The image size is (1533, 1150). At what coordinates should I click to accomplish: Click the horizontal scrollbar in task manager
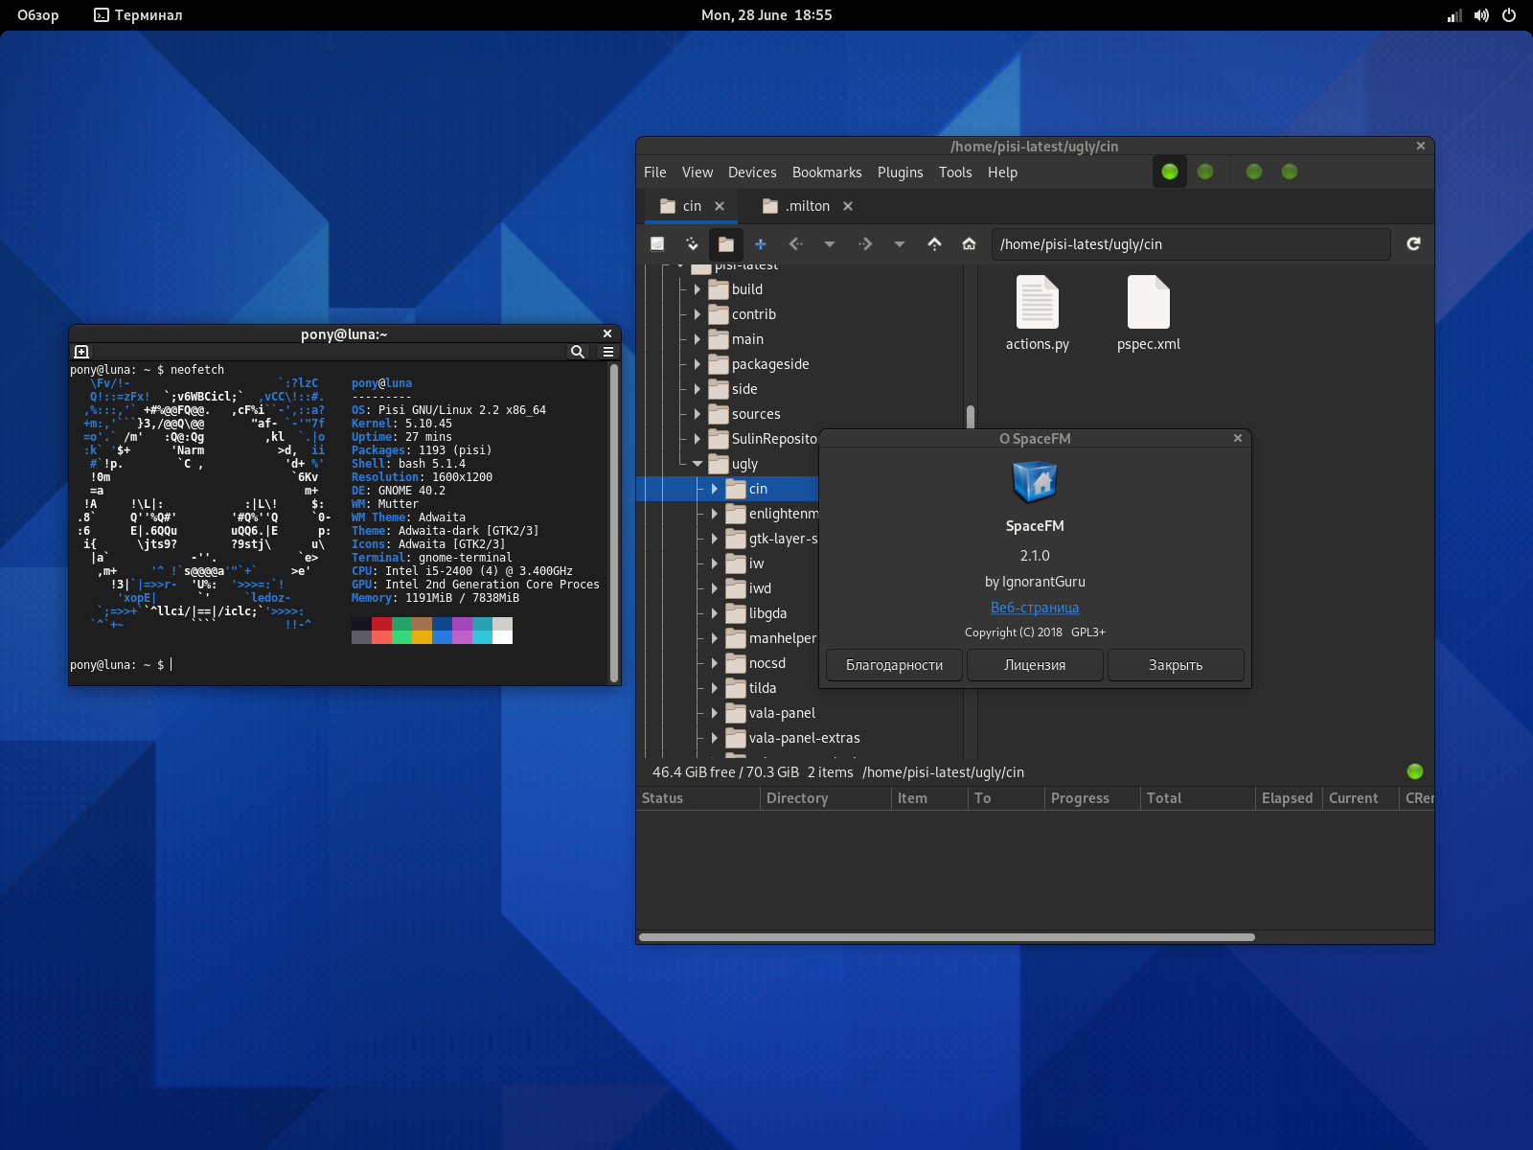coord(947,937)
